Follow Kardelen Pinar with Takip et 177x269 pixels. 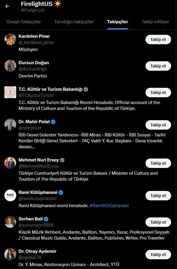(x=158, y=39)
